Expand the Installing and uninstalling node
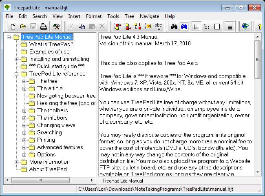Screen dimensions: 265x196 (x=16, y=59)
